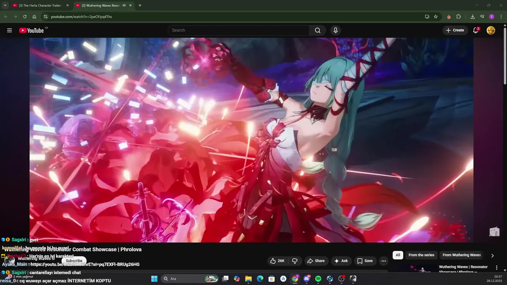Image resolution: width=507 pixels, height=285 pixels.
Task: Select the Wuthering Waves Resonator tab
Action: click(x=104, y=6)
